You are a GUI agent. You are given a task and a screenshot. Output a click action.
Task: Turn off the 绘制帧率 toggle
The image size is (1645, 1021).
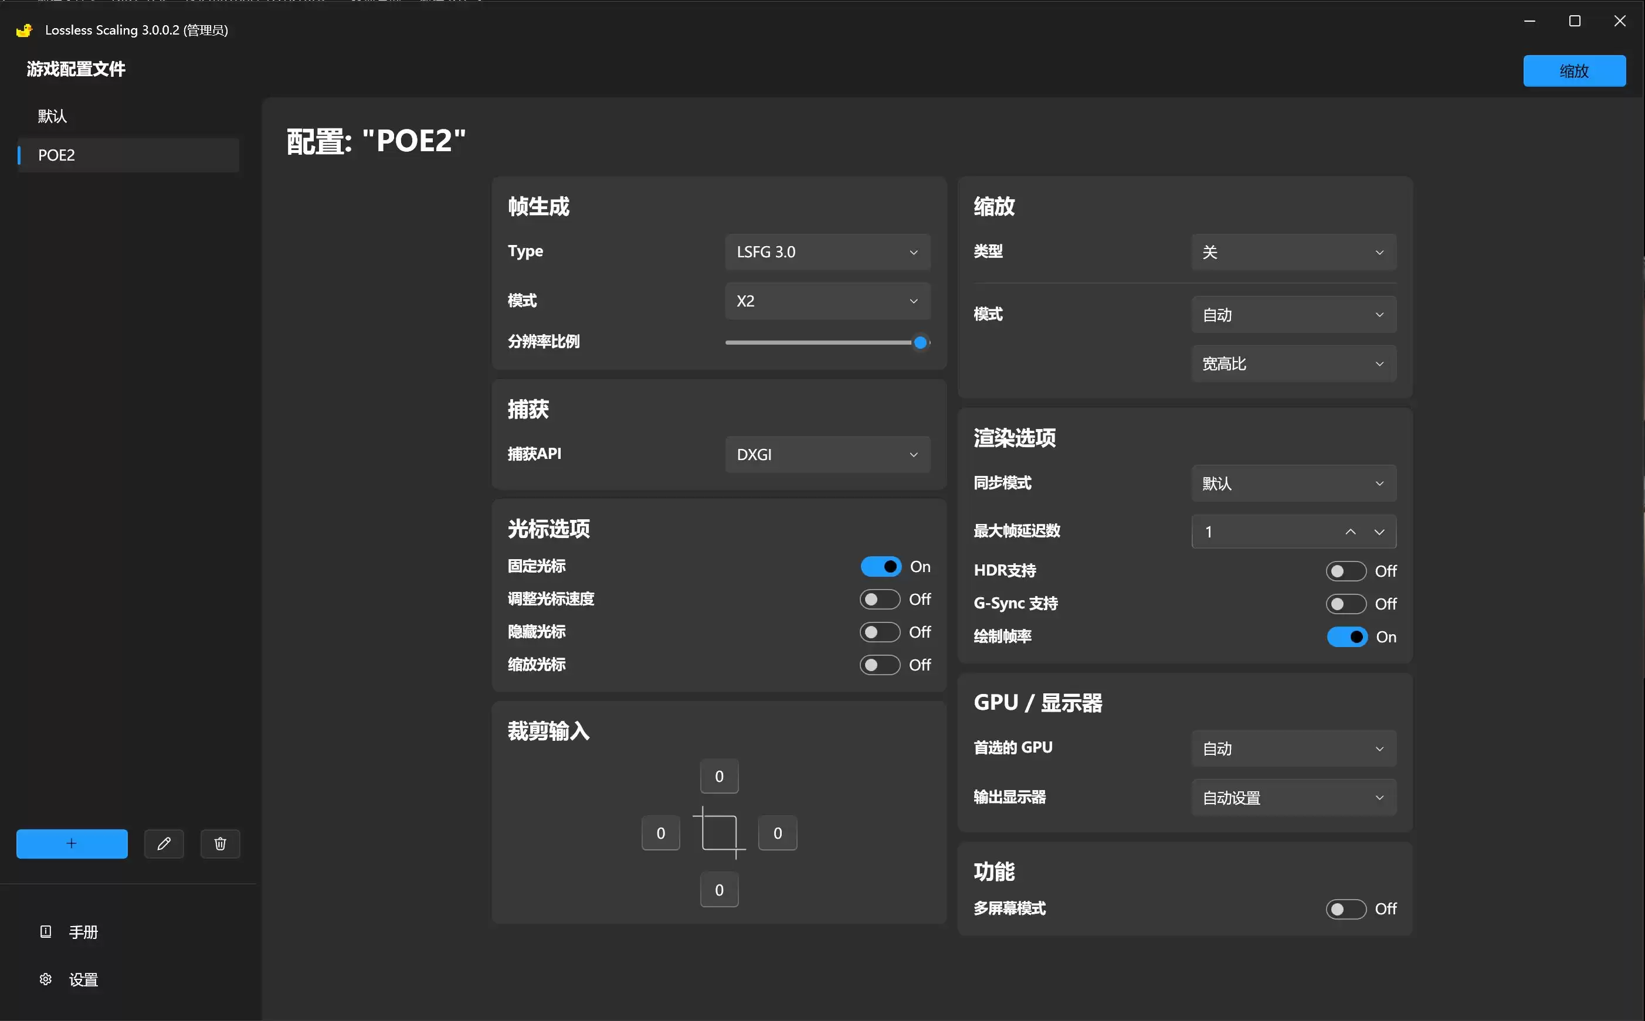click(x=1348, y=637)
